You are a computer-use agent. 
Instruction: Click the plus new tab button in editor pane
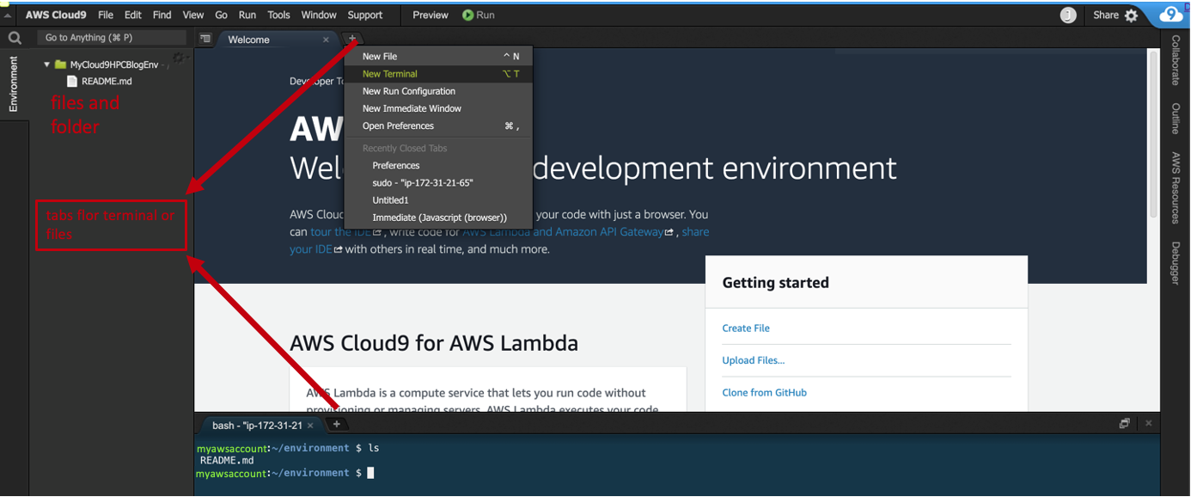[352, 39]
